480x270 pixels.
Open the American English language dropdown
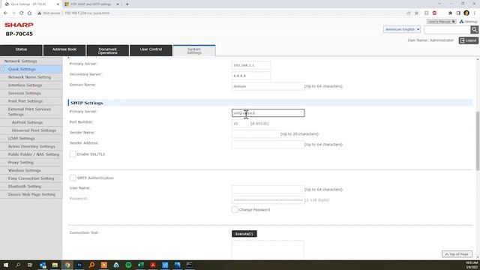point(402,29)
